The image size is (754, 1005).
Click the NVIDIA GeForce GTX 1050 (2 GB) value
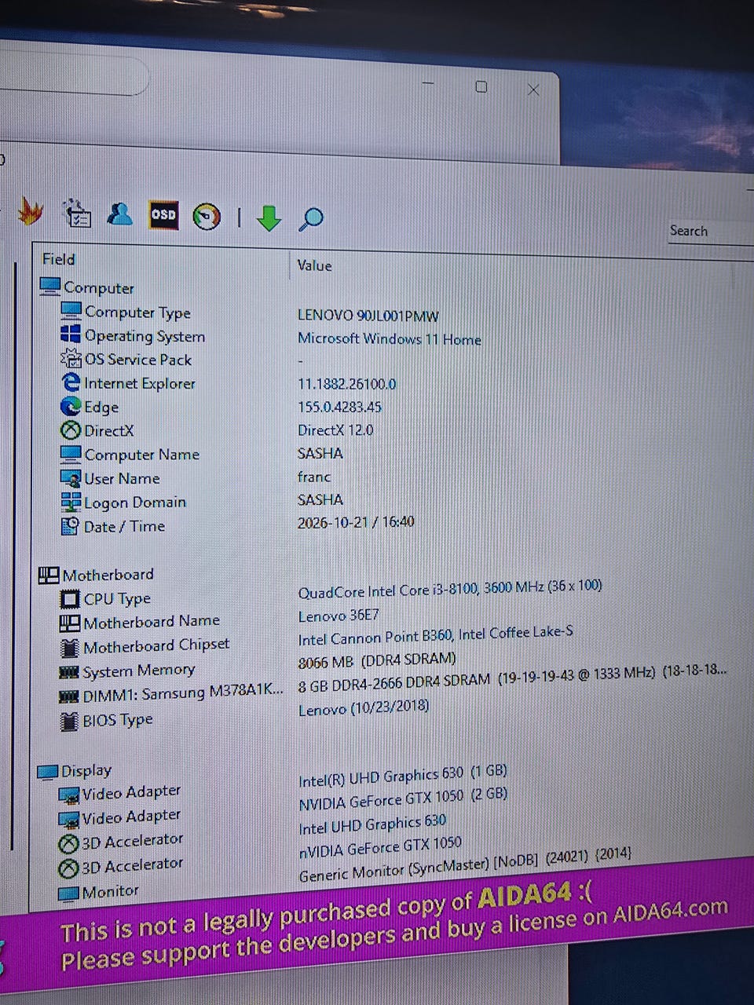(403, 799)
